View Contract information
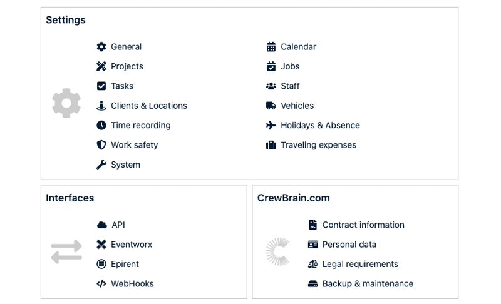Image resolution: width=501 pixels, height=304 pixels. [x=363, y=225]
